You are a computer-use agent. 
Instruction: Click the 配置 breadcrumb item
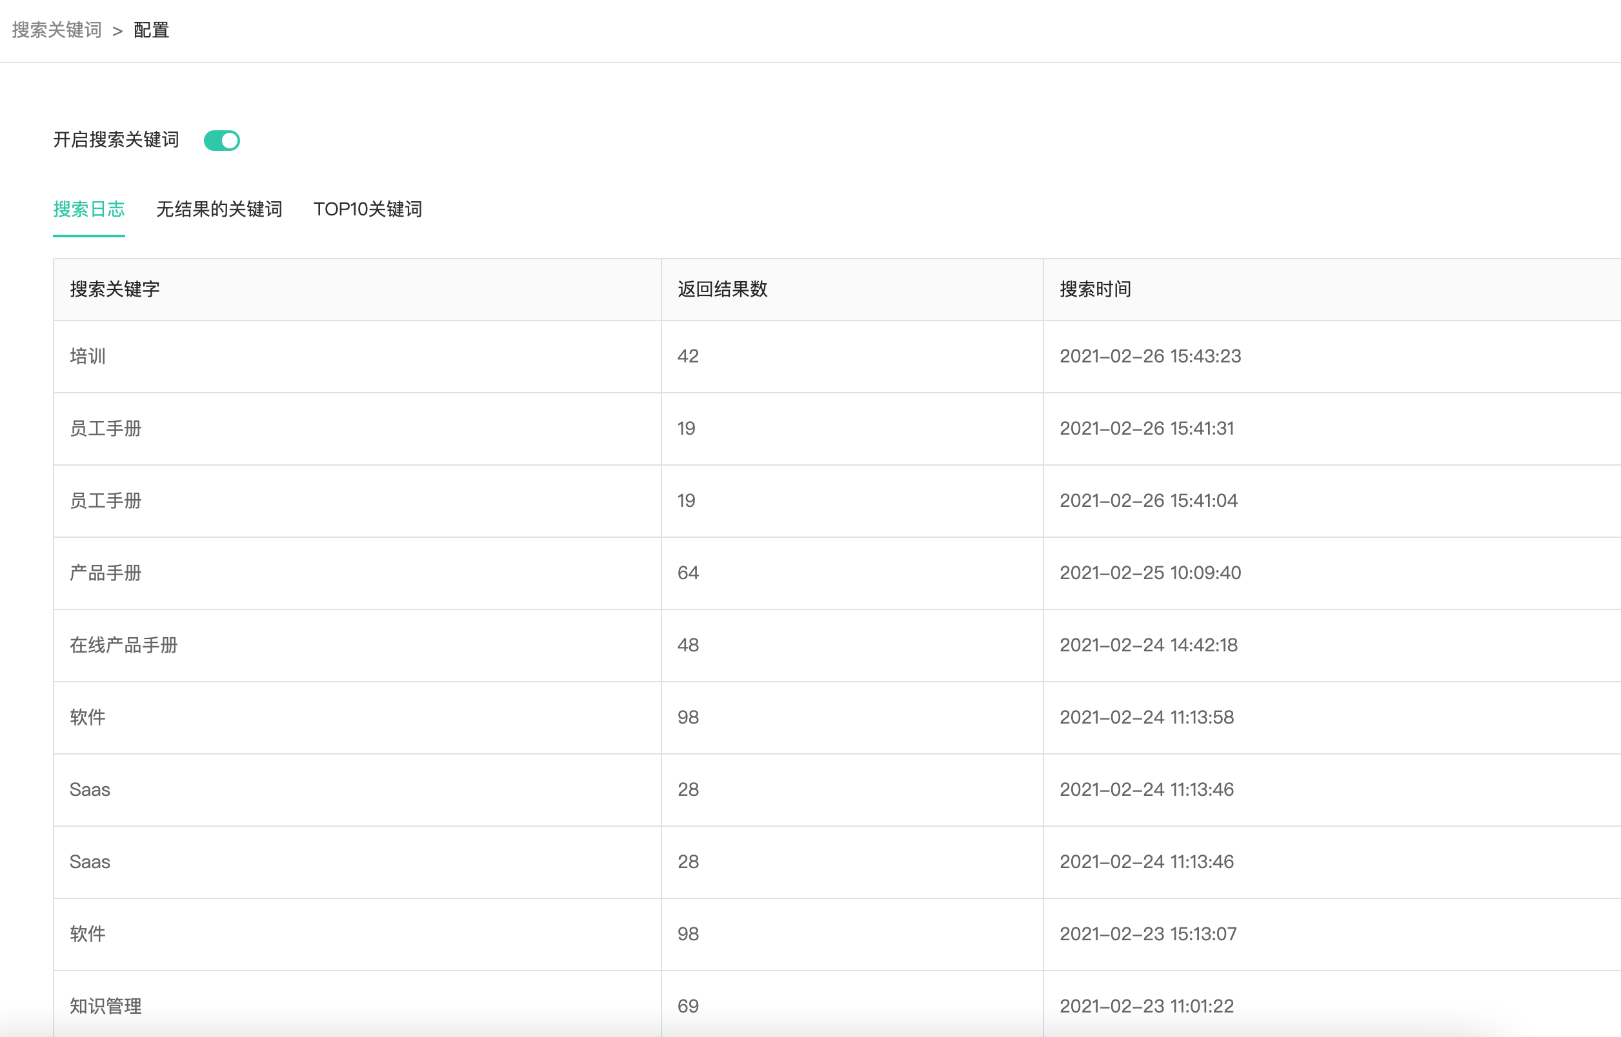pos(151,30)
